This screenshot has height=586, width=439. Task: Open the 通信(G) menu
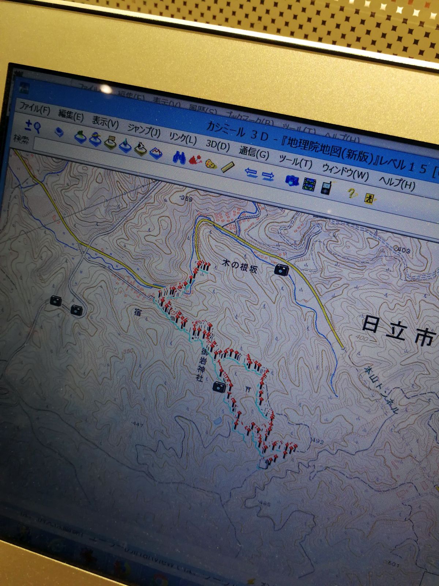254,153
